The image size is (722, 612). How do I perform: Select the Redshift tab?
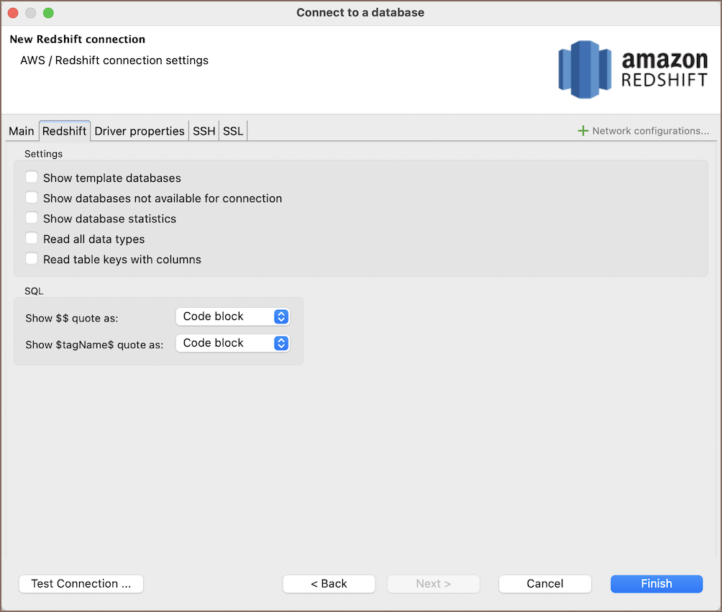[65, 131]
